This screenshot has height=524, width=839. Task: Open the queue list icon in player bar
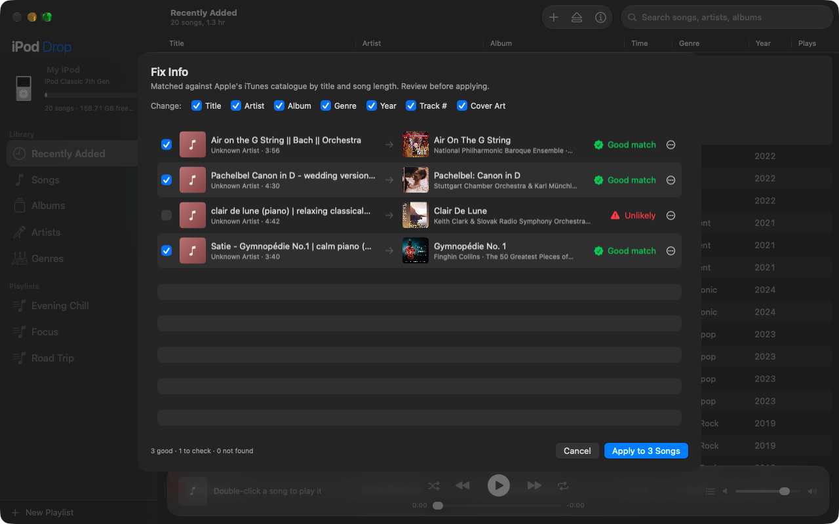tap(710, 491)
